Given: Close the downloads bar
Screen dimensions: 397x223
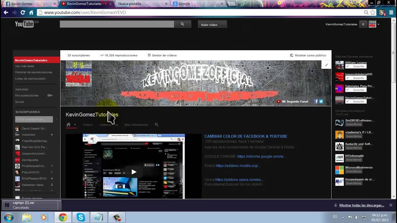Looking at the screenshot, I should [x=391, y=205].
